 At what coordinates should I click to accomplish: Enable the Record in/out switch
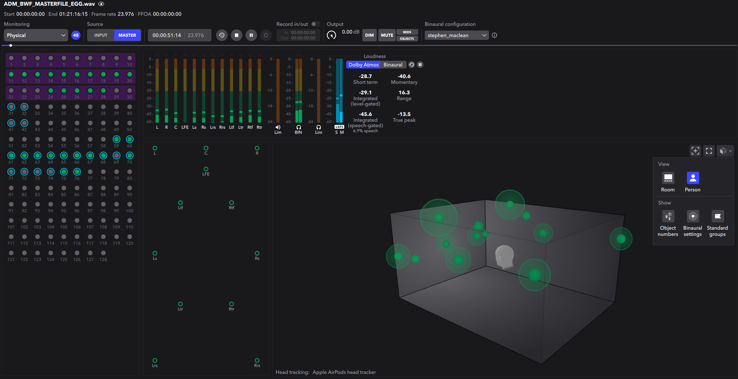click(x=316, y=24)
